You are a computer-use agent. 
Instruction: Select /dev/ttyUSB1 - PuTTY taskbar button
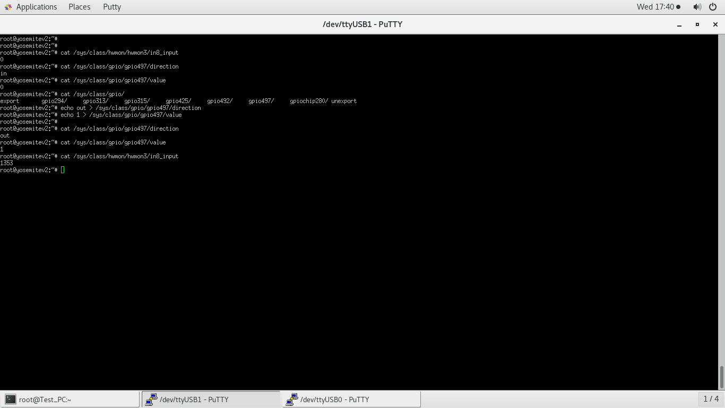[211, 399]
